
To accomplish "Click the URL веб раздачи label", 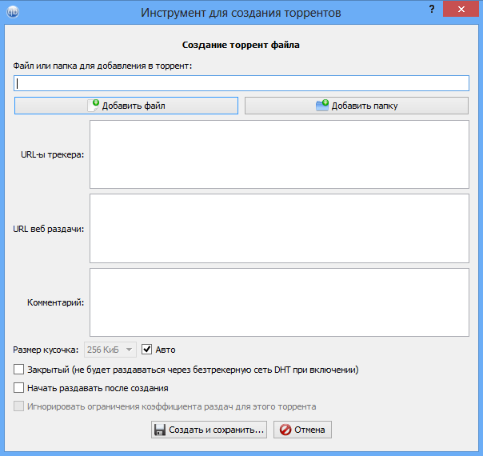I will coord(48,229).
